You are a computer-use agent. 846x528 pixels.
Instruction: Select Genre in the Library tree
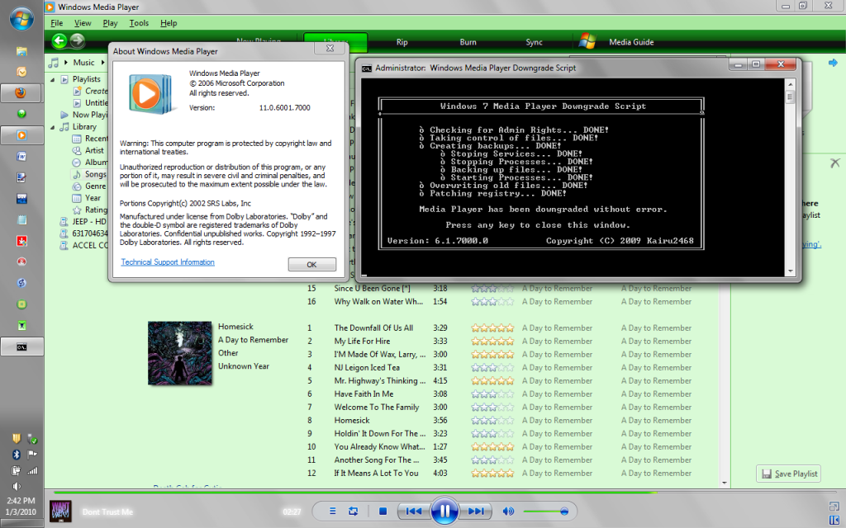click(x=96, y=186)
